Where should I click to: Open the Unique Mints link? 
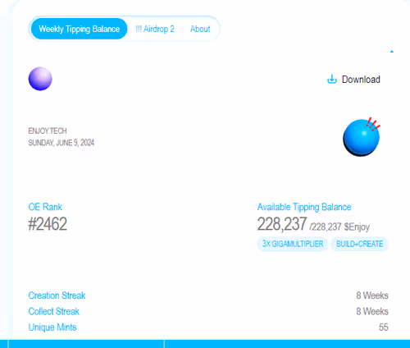(x=52, y=327)
